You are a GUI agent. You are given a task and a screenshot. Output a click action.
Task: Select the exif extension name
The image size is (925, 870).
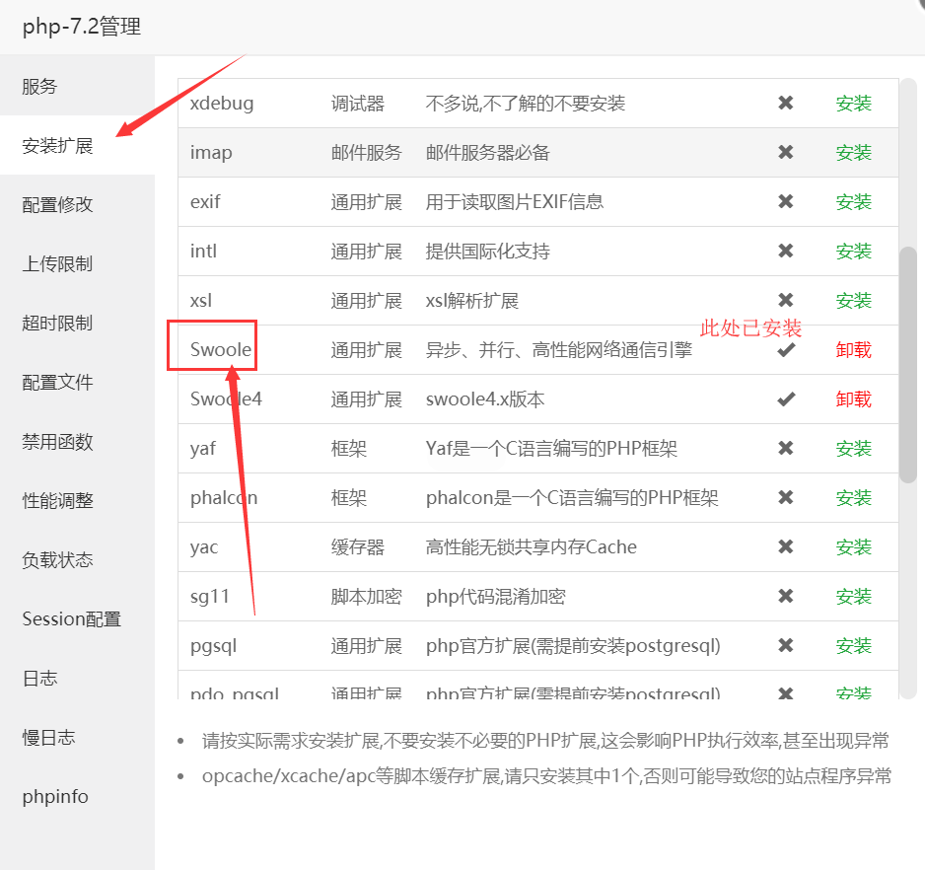click(x=205, y=202)
